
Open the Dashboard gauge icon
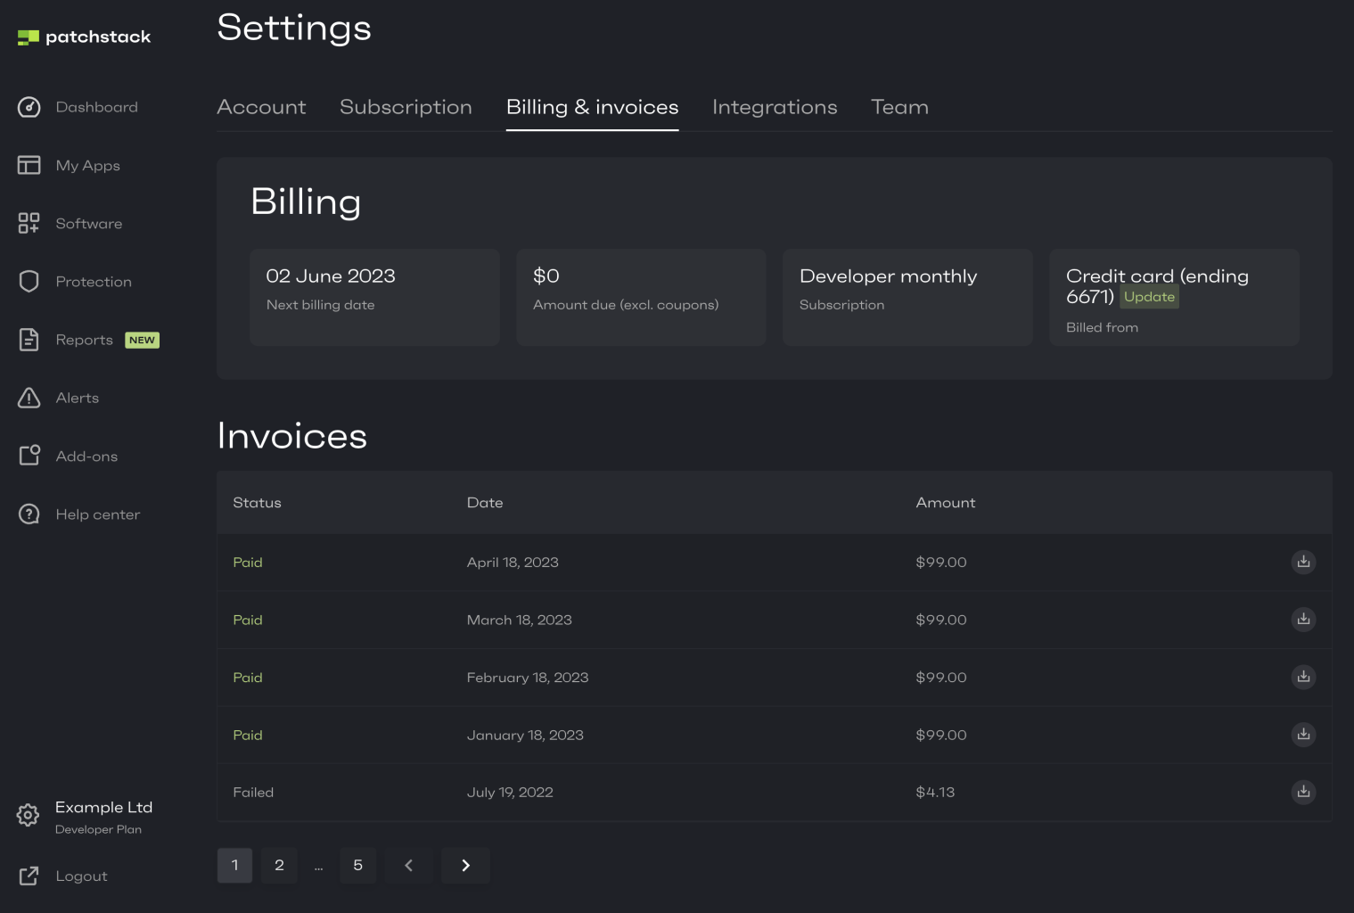pos(29,107)
